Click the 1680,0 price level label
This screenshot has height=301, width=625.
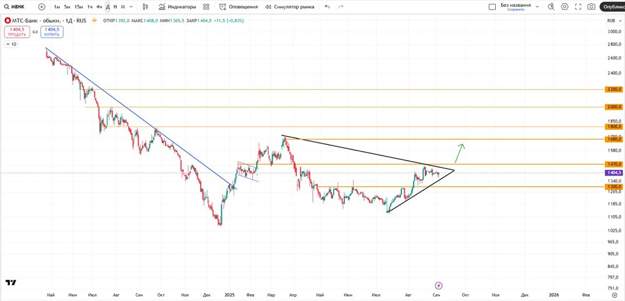point(614,139)
